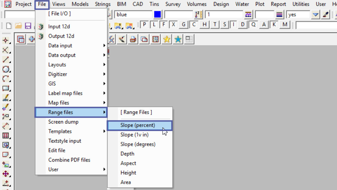The width and height of the screenshot is (337, 190).
Task: Expand the Label map files submenu
Action: pyautogui.click(x=71, y=93)
